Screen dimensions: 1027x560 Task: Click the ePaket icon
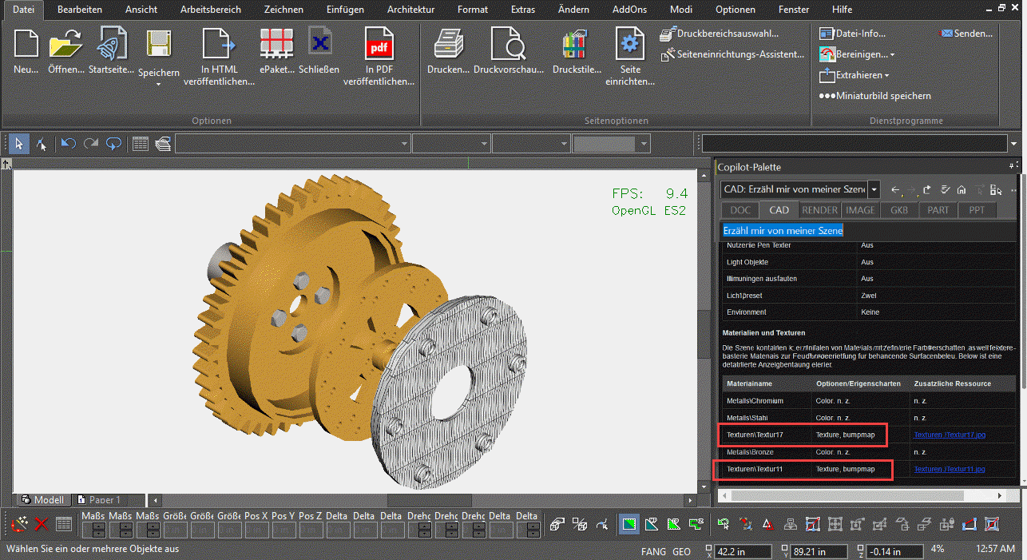point(278,42)
